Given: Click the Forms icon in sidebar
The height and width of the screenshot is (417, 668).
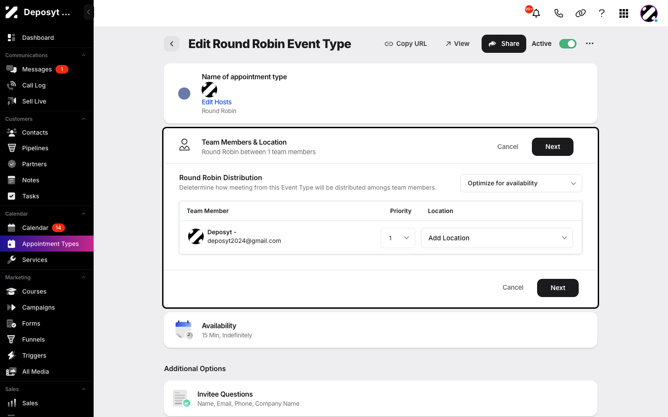Looking at the screenshot, I should [x=12, y=323].
